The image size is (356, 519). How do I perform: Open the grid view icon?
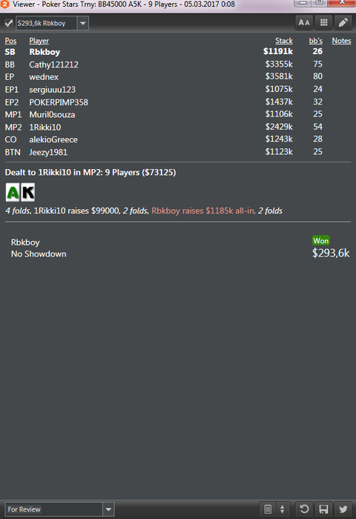(x=323, y=23)
